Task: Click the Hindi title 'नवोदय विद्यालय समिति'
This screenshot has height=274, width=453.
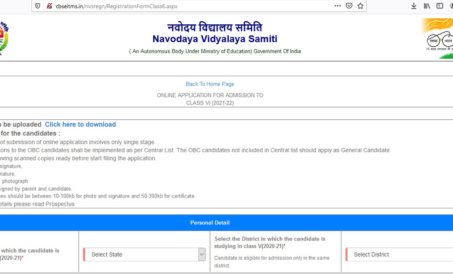Action: [x=215, y=27]
